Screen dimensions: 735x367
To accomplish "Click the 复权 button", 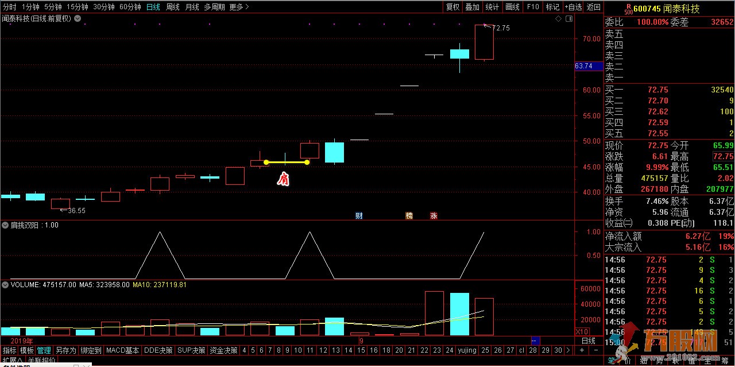I will pyautogui.click(x=453, y=7).
